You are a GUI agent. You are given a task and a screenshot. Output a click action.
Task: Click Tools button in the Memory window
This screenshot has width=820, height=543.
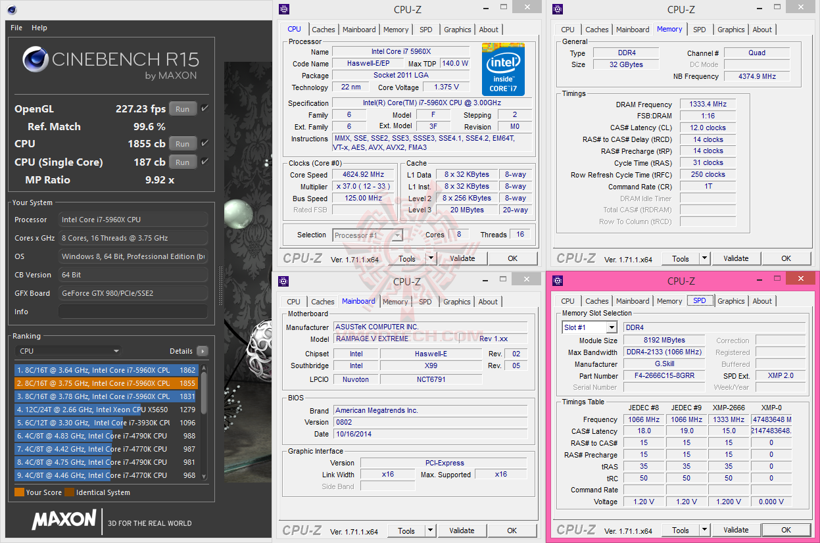[681, 259]
